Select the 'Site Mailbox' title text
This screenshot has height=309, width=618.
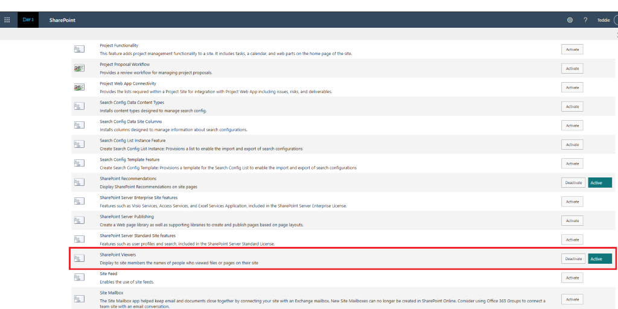112,293
